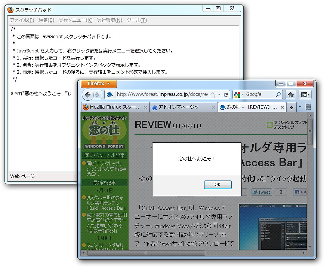
Task: Open the ツール menu in Scratchpad
Action: click(137, 20)
